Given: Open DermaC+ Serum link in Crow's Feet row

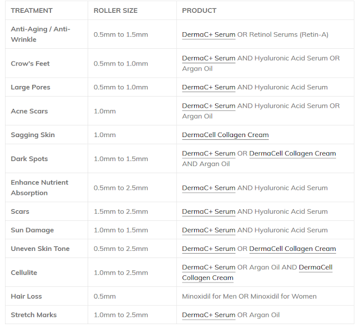Looking at the screenshot, I should 209,58.
